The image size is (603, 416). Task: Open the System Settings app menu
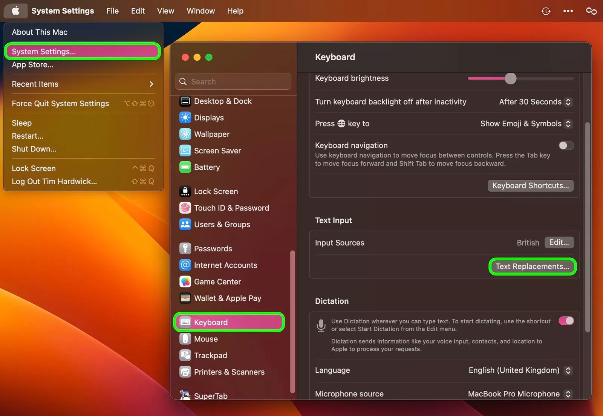pyautogui.click(x=63, y=11)
